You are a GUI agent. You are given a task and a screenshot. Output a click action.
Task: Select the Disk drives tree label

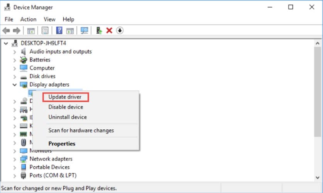pos(42,76)
